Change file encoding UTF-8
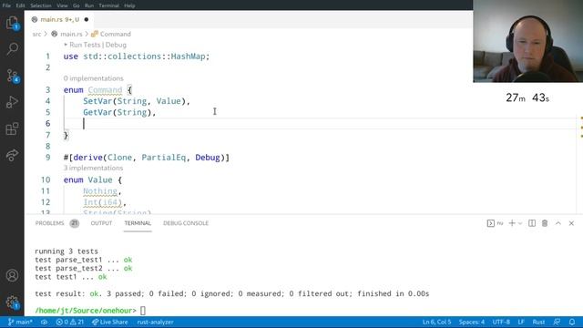This screenshot has height=328, width=583. [501, 322]
